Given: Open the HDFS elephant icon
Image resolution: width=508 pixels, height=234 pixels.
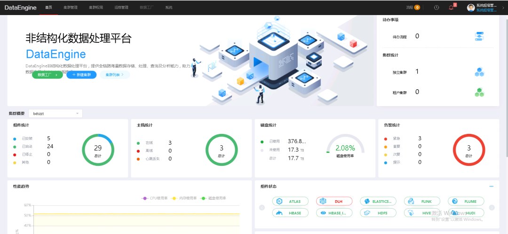Looking at the screenshot, I should click(367, 213).
